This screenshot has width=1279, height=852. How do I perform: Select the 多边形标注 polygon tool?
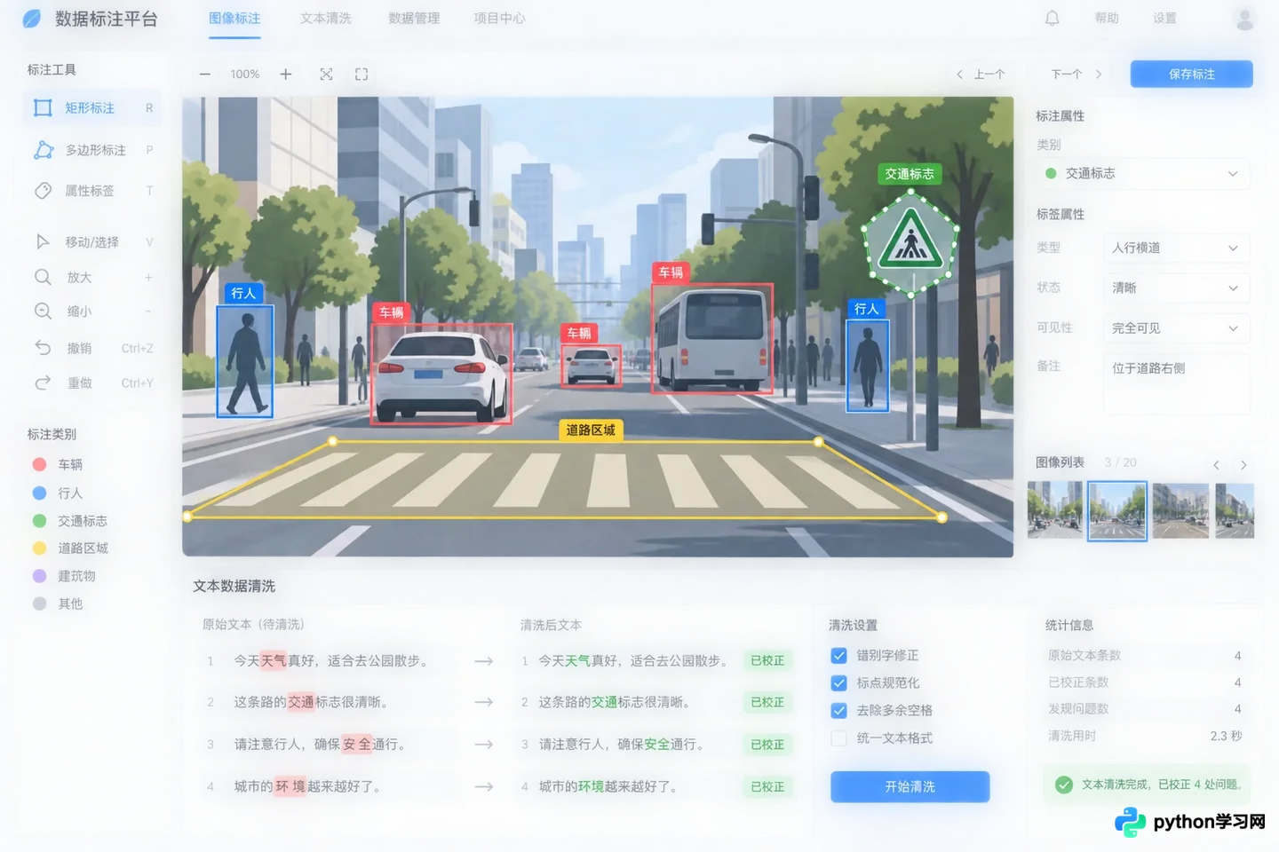pos(91,150)
